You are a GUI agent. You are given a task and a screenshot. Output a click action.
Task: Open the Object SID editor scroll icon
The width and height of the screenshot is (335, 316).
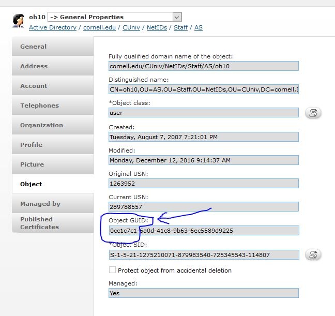tap(313, 254)
